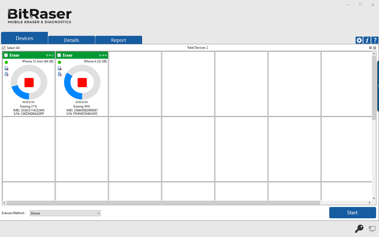Open the Erasure Method dropdown
Screen dimensions: 379x237
click(x=65, y=213)
